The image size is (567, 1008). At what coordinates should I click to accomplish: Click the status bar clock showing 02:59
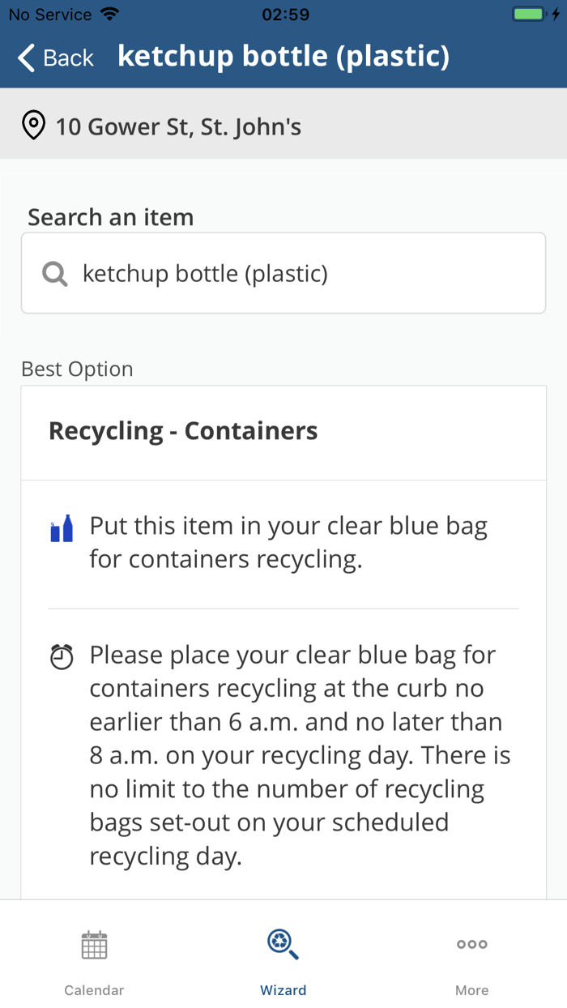[283, 14]
